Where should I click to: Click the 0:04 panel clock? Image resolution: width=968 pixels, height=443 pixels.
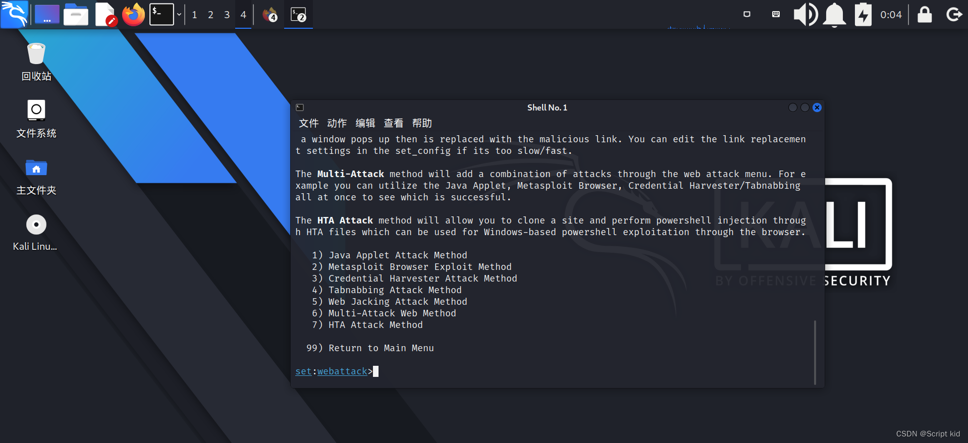tap(891, 15)
